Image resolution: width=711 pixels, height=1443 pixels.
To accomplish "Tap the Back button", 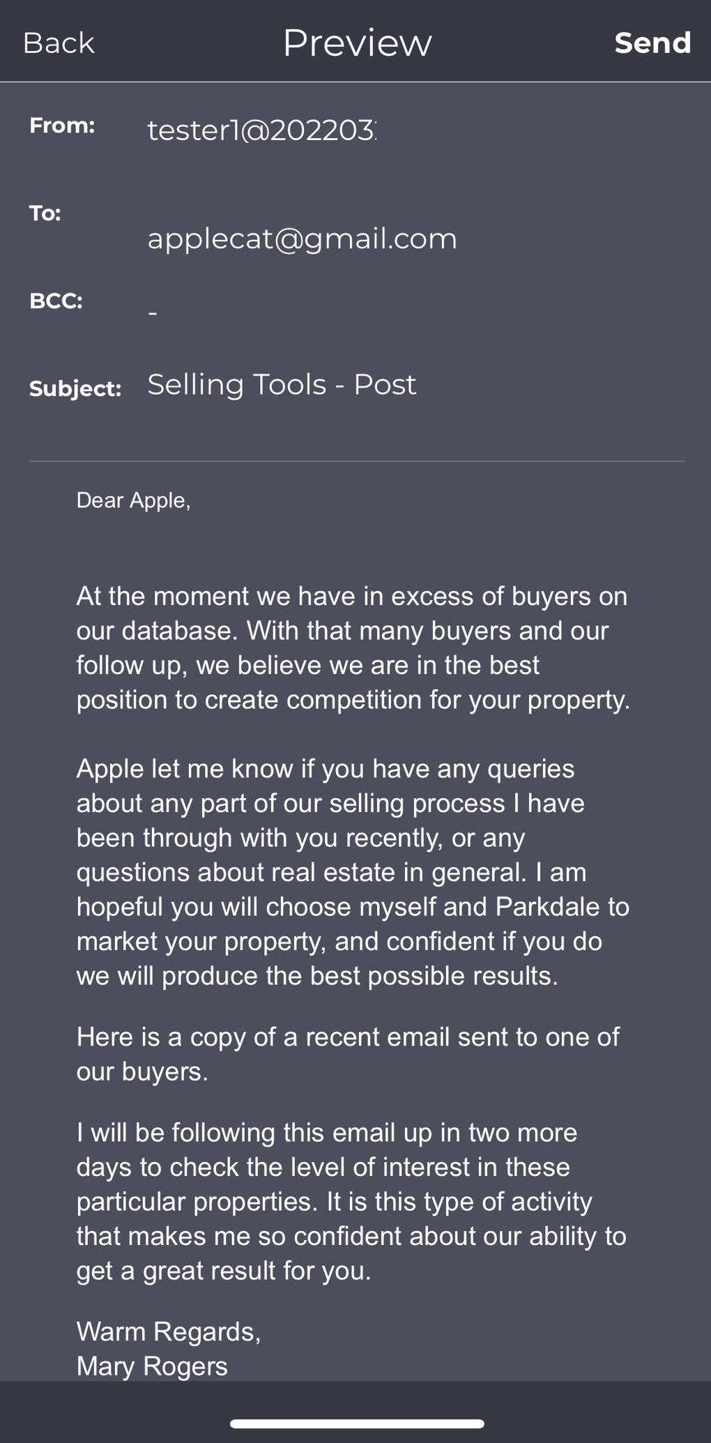I will tap(59, 43).
